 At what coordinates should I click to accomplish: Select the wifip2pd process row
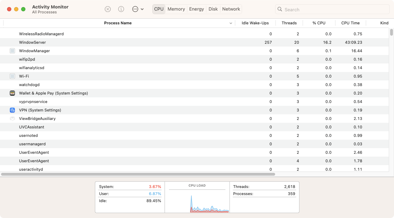click(194, 59)
